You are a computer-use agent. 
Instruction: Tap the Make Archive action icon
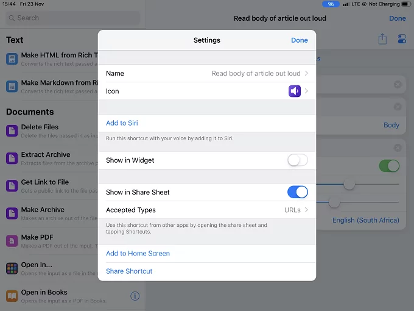click(x=12, y=213)
